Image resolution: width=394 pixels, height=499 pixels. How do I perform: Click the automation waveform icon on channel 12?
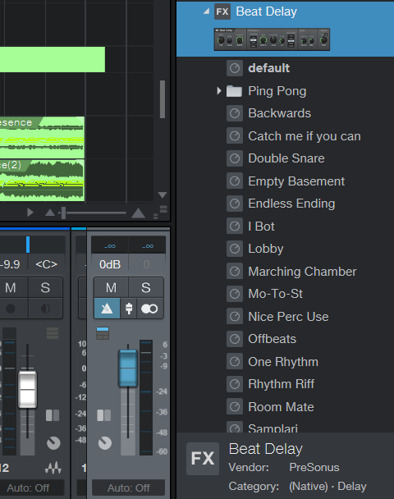point(53,468)
